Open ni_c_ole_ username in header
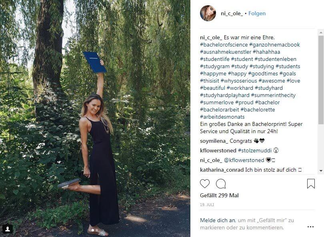 pyautogui.click(x=232, y=14)
